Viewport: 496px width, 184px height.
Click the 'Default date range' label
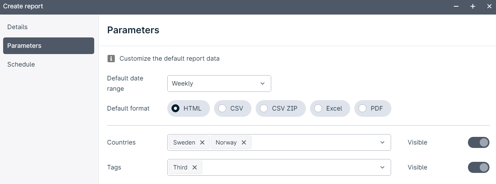(125, 84)
